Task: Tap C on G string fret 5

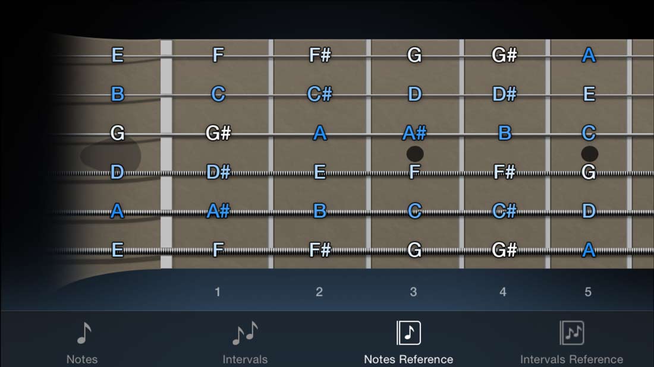Action: point(589,133)
